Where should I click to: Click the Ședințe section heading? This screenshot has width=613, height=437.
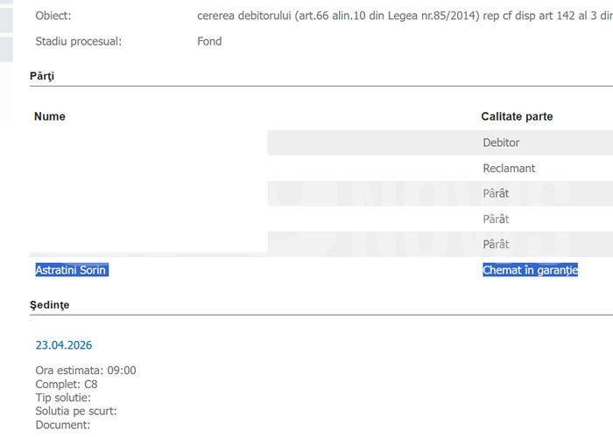(x=50, y=305)
